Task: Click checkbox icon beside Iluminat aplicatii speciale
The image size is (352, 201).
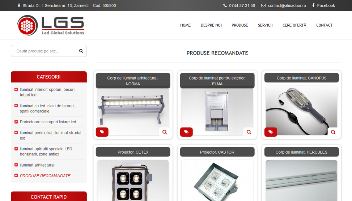Action: pyautogui.click(x=16, y=149)
